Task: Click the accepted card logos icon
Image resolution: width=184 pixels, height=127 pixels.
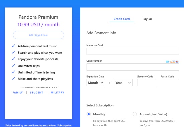Action: pos(172,62)
